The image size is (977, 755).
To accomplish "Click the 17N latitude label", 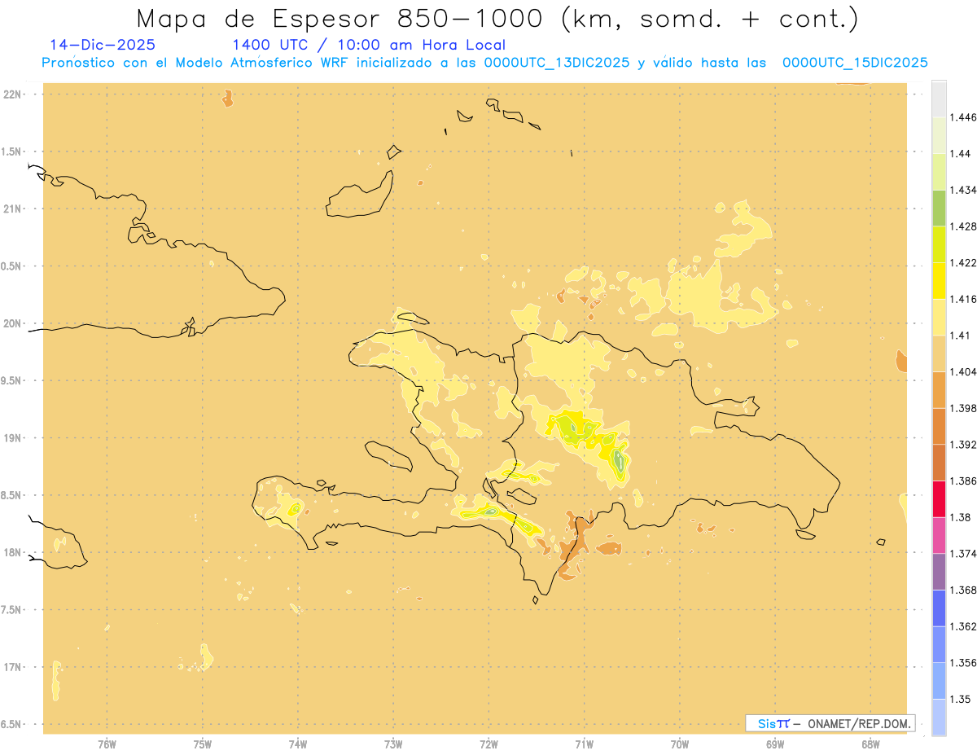I will 13,667.
